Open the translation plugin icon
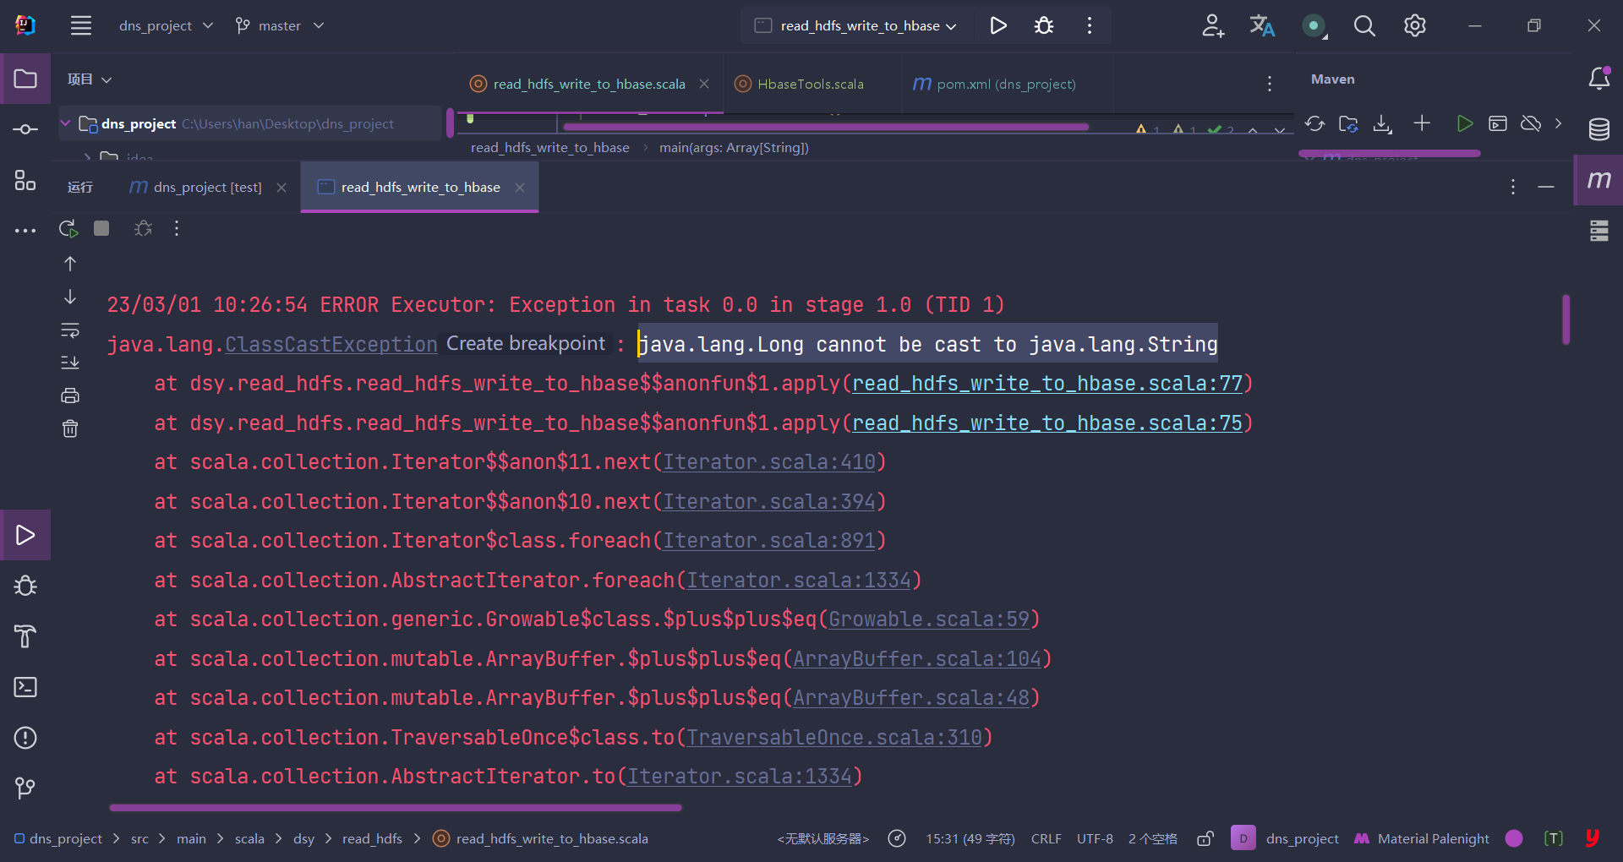The image size is (1623, 862). coord(1262,25)
